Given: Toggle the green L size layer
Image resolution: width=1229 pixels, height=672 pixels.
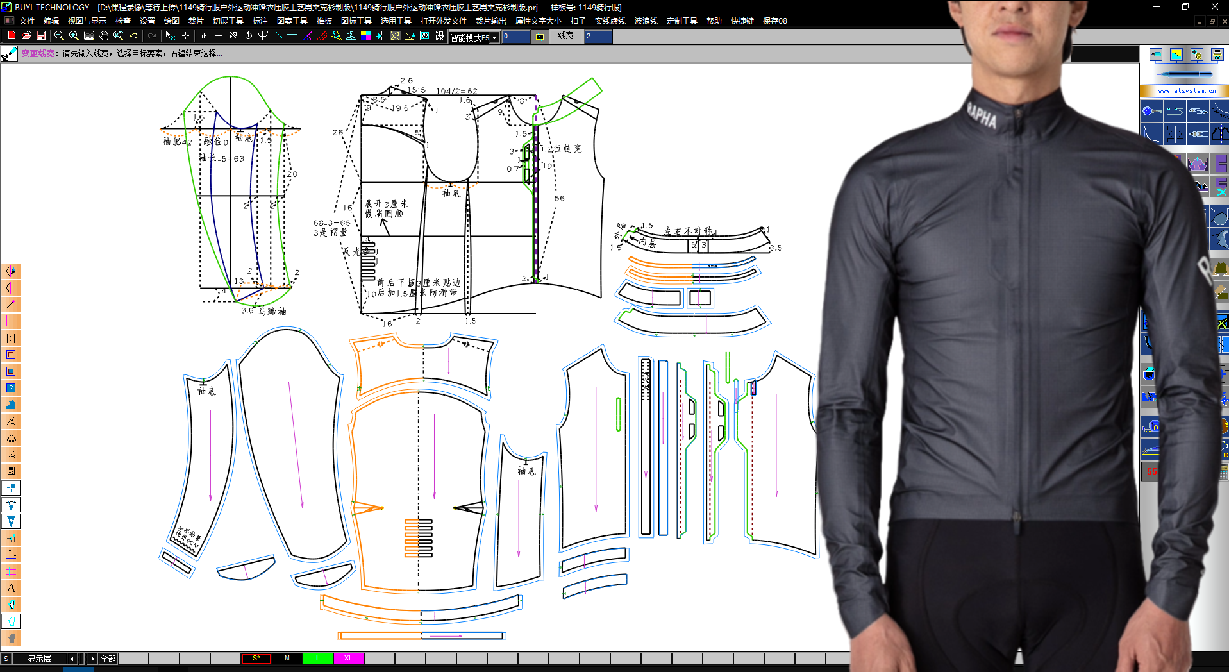Looking at the screenshot, I should pos(317,659).
